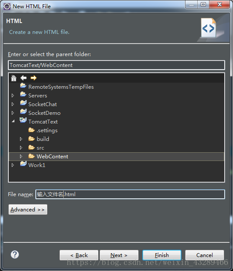
Task: Expand the SocketDemo tree node
Action: (13, 113)
